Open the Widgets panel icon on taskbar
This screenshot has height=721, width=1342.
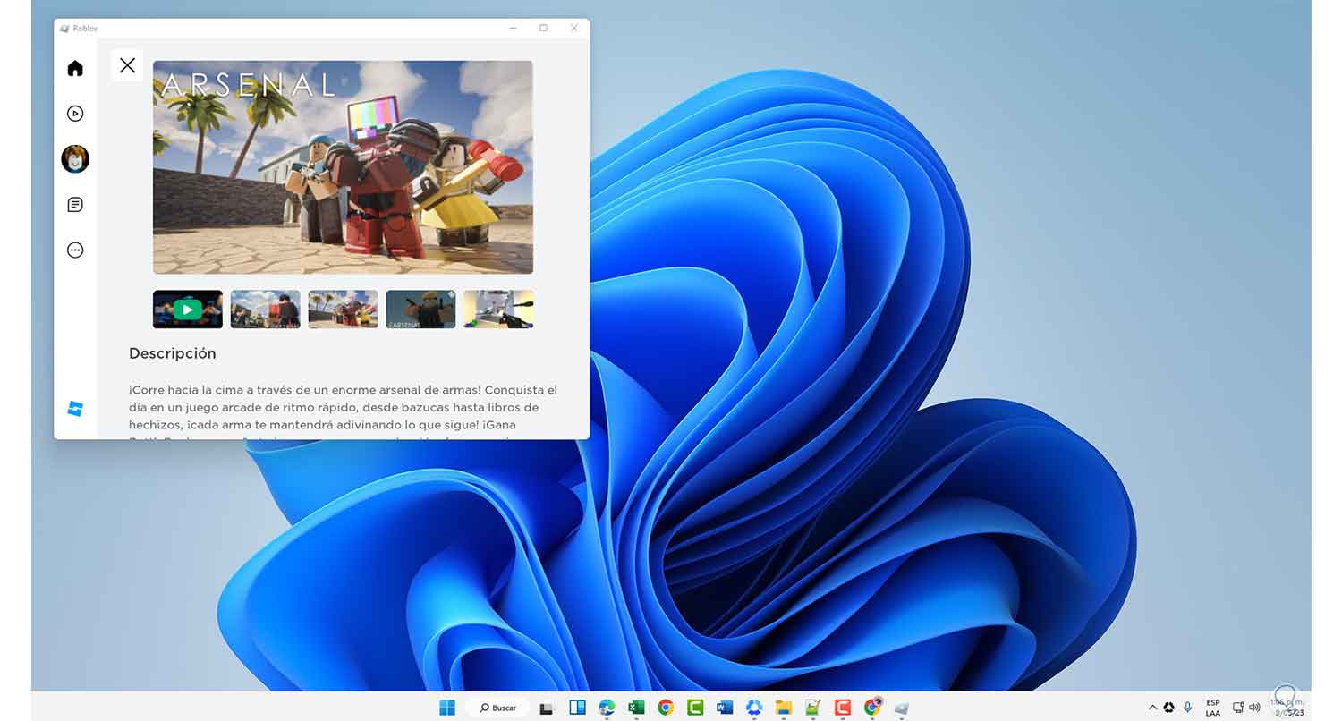coord(577,708)
